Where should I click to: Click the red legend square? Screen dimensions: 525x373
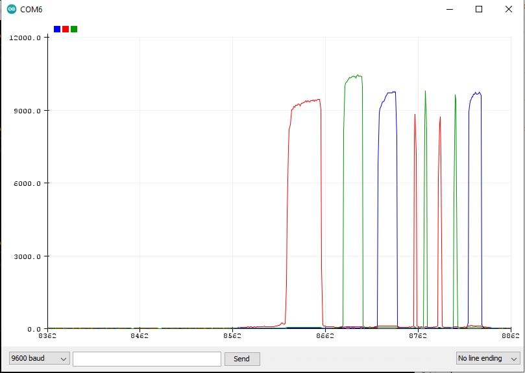coord(66,29)
